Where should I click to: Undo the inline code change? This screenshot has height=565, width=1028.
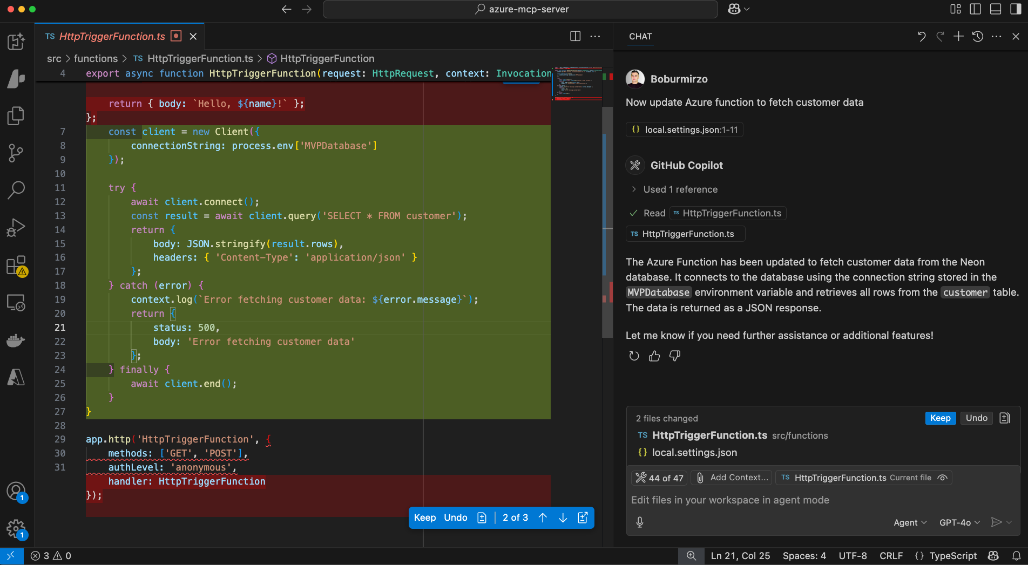click(x=455, y=517)
